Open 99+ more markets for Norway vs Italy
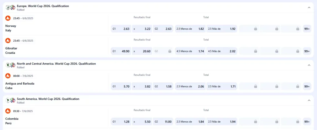 307,29
